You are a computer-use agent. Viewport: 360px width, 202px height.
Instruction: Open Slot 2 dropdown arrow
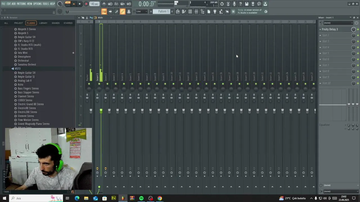coord(320,35)
